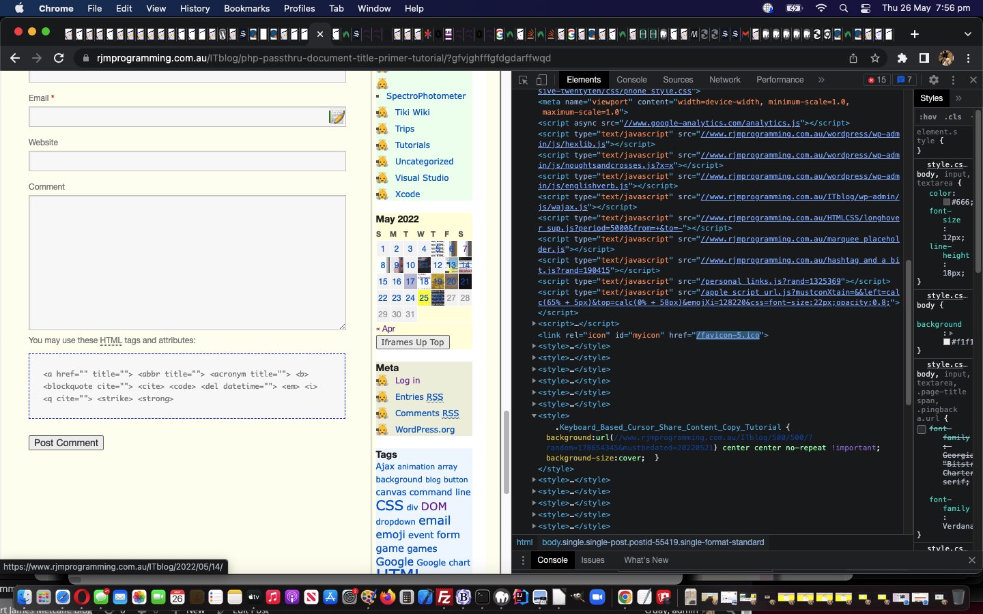Switch to the Sources tab
This screenshot has height=614, width=983.
pyautogui.click(x=678, y=80)
